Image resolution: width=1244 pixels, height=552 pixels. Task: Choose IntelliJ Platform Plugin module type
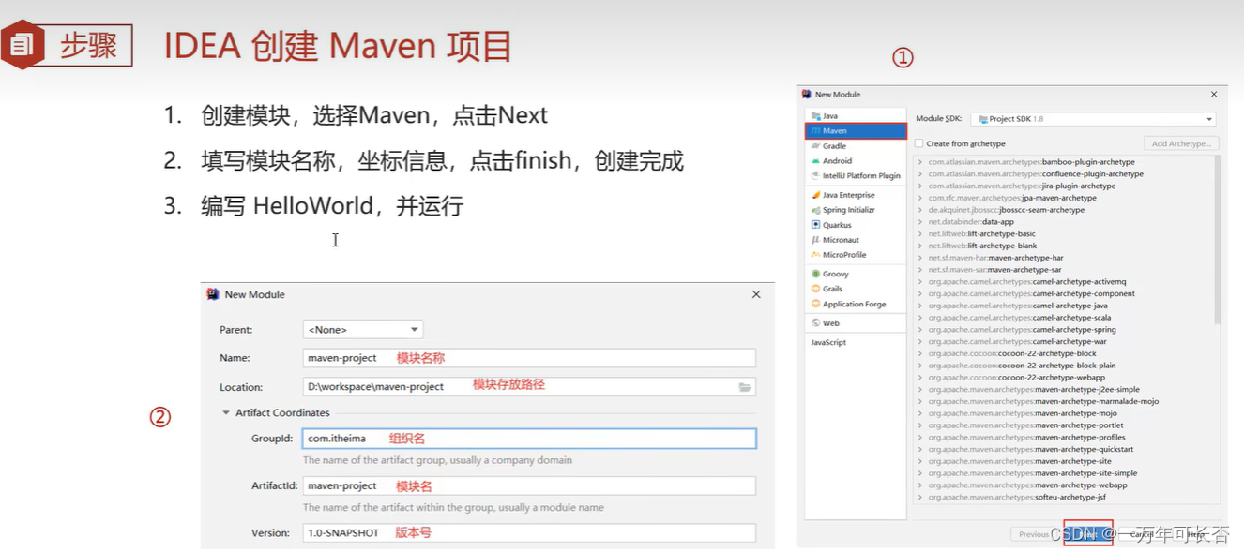pos(855,175)
